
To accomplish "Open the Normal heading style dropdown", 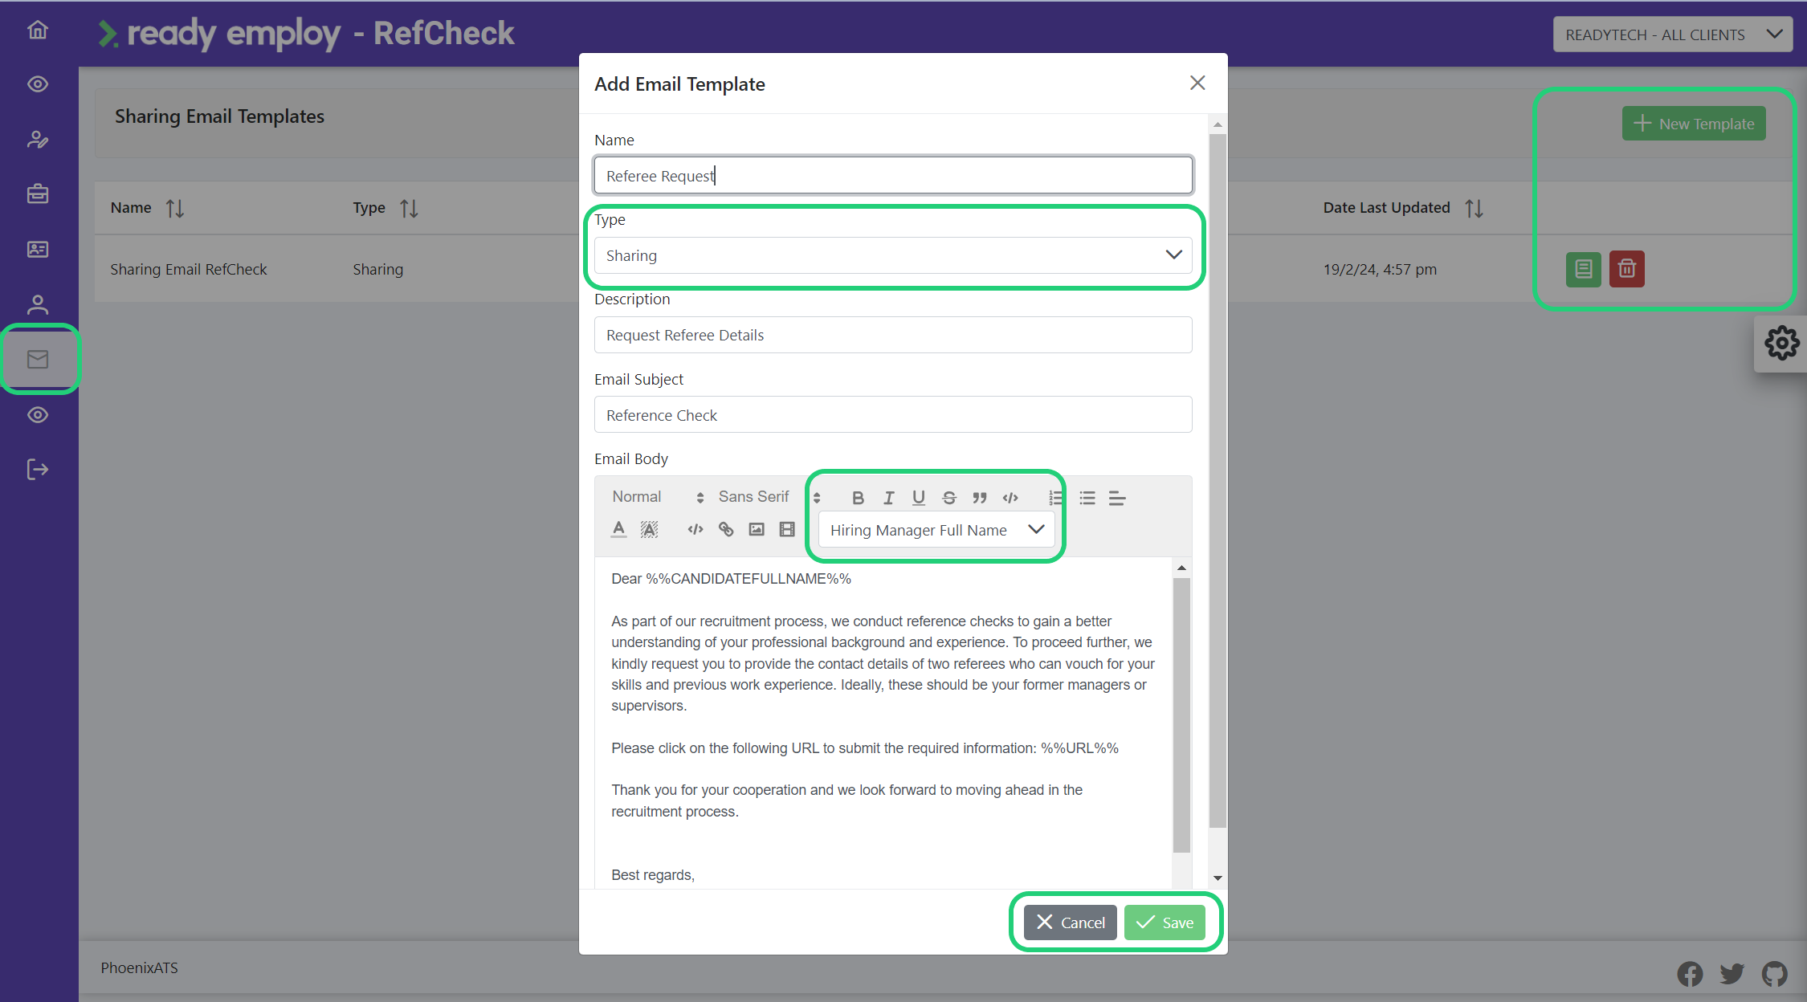I will [x=658, y=497].
